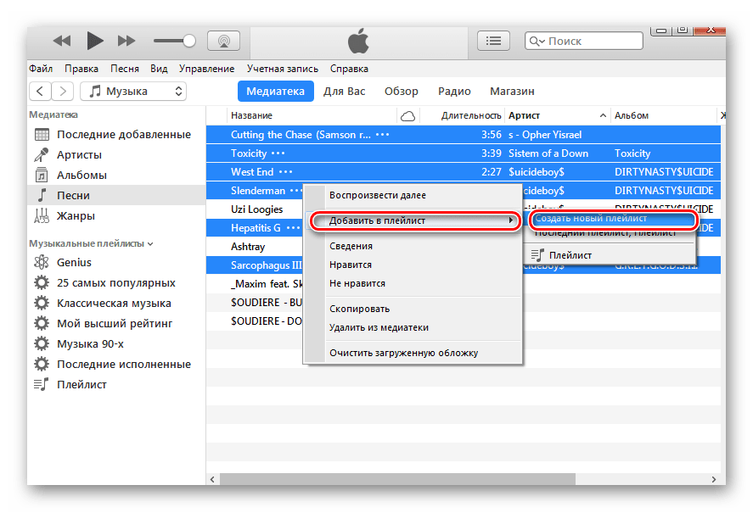Open the Правка menu
753x513 pixels.
point(81,69)
